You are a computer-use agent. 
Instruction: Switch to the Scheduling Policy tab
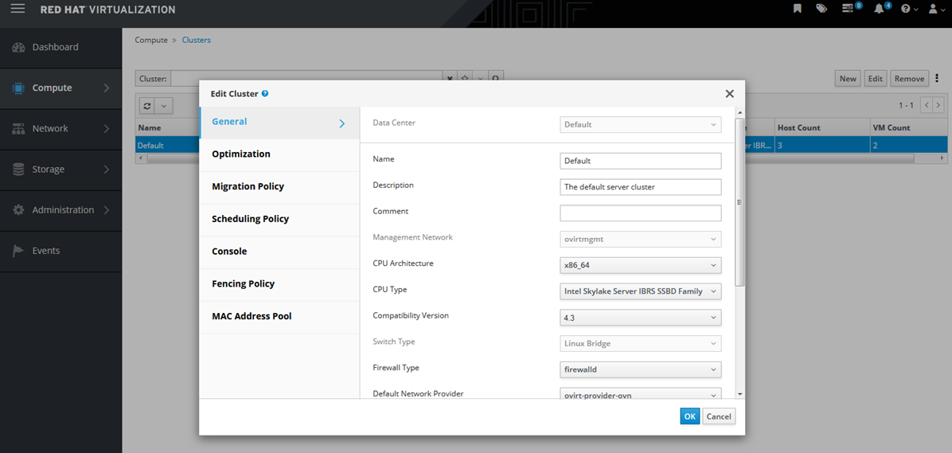[x=279, y=219]
